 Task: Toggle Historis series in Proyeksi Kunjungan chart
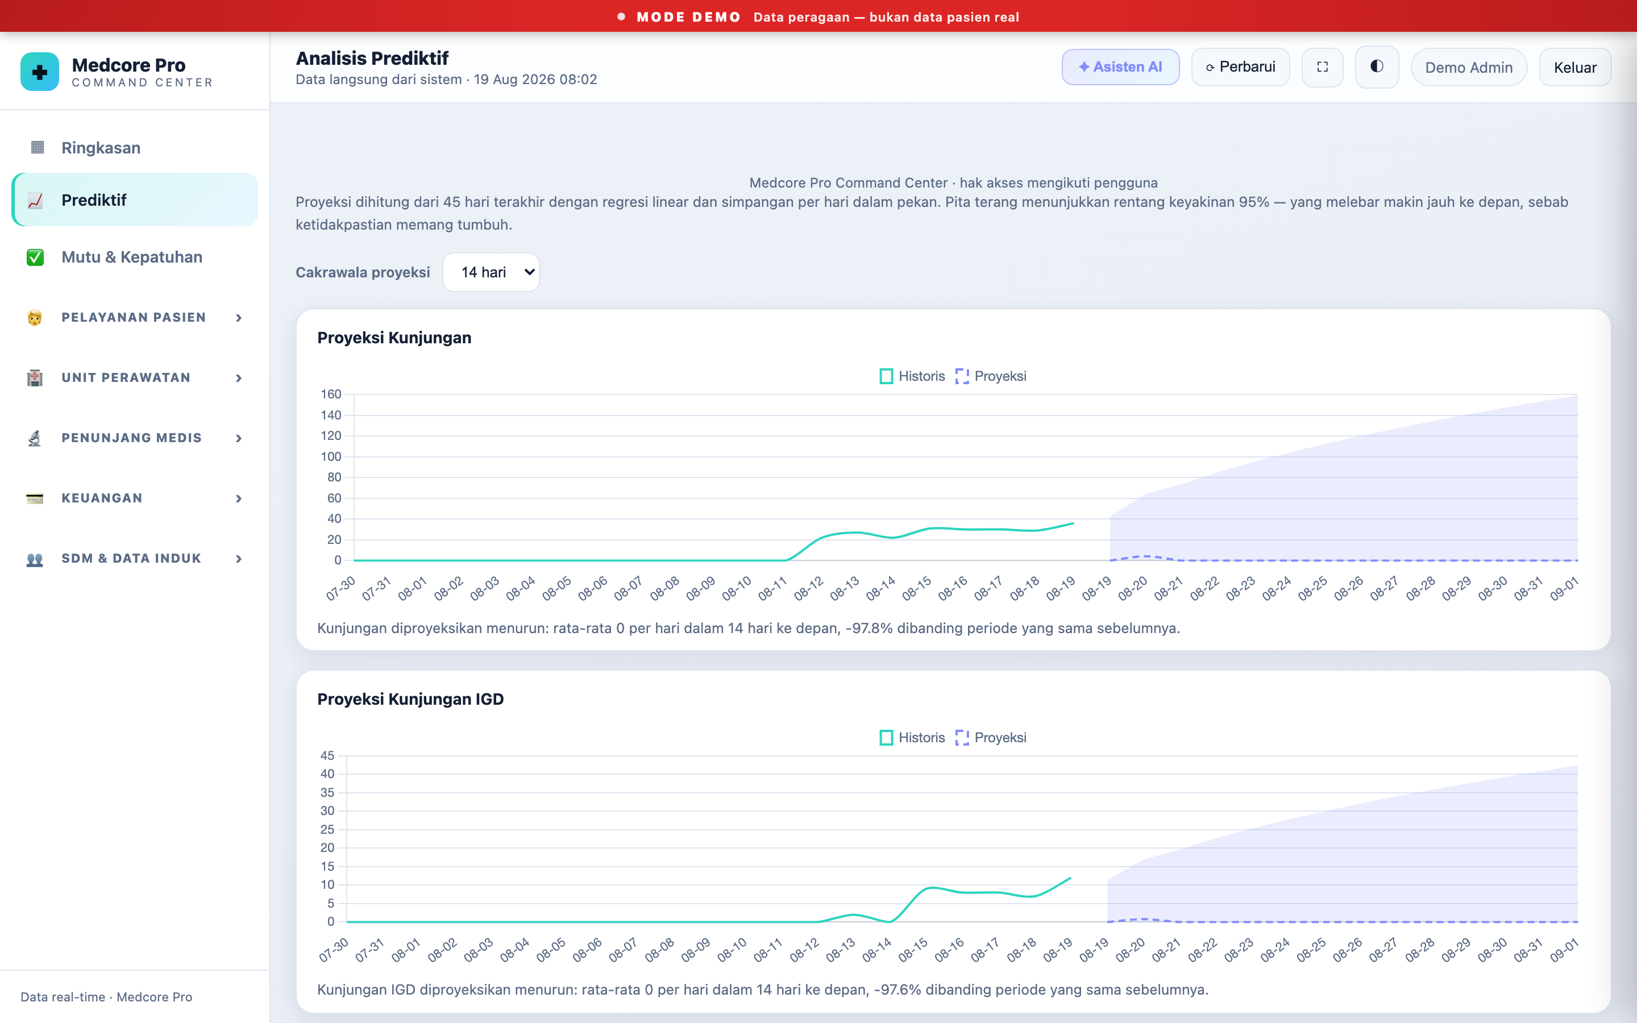911,376
